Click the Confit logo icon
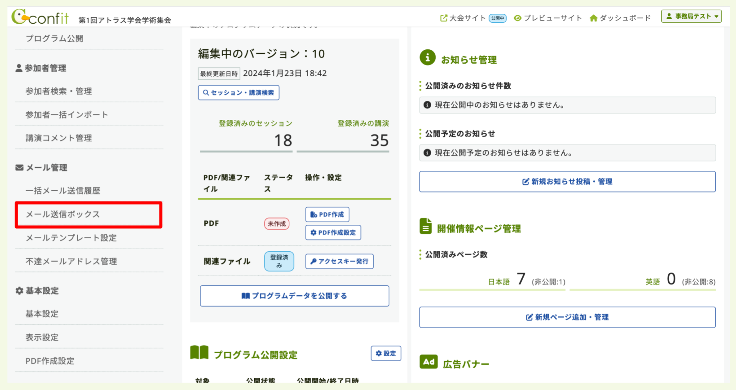736x390 pixels. click(x=18, y=16)
